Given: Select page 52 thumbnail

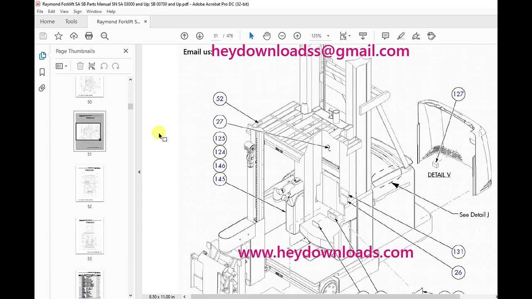Looking at the screenshot, I should (x=89, y=184).
